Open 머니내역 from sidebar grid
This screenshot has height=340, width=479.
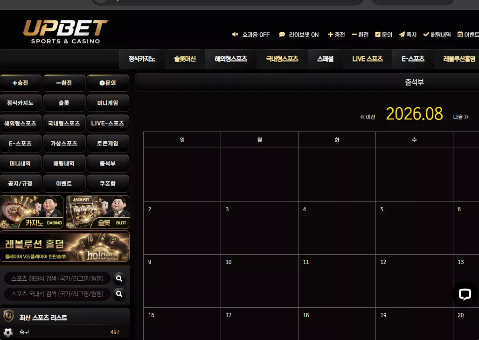click(x=21, y=164)
